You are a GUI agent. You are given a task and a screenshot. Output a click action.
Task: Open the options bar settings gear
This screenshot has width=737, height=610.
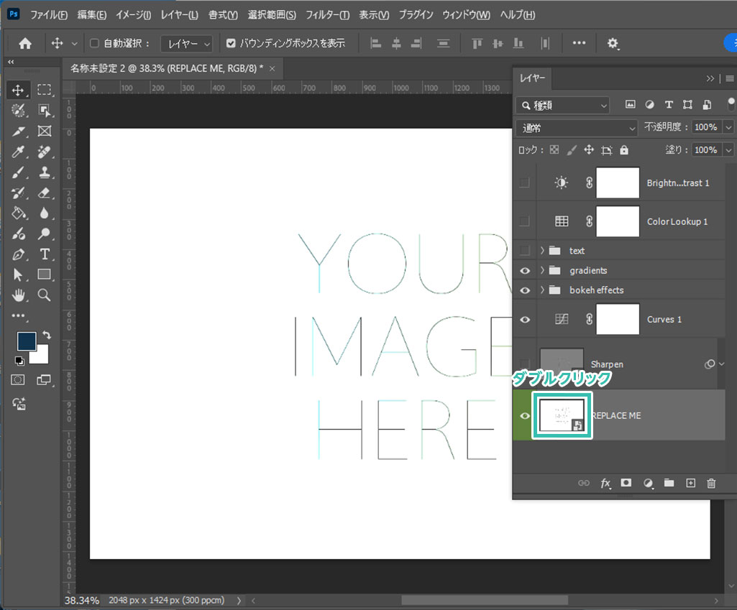click(x=613, y=44)
